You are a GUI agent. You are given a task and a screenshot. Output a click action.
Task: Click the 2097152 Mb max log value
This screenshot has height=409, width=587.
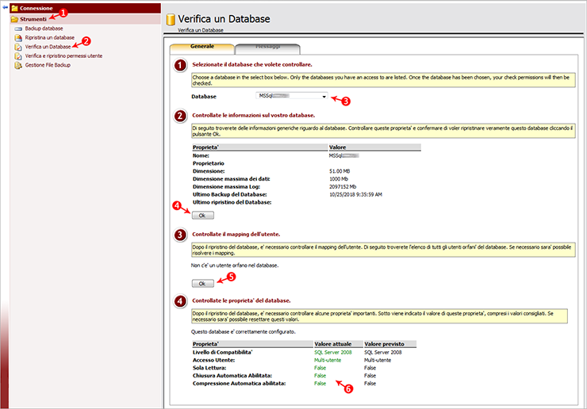pos(343,187)
